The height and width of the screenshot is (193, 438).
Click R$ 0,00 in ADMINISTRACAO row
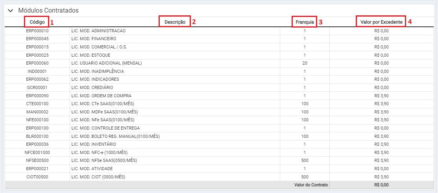381,30
